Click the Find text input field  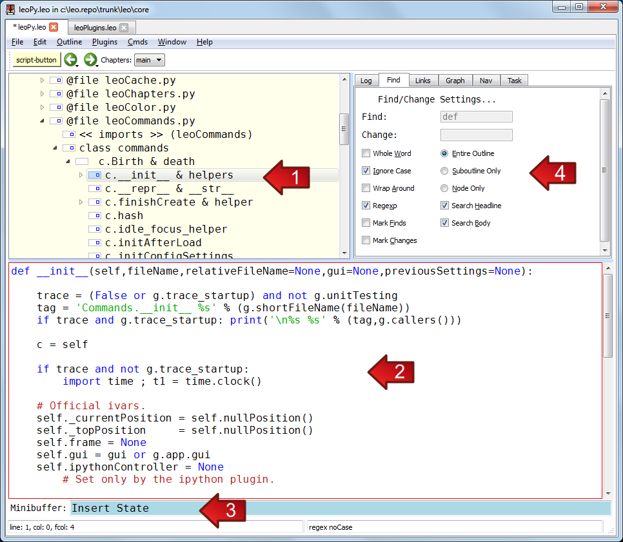pos(477,117)
